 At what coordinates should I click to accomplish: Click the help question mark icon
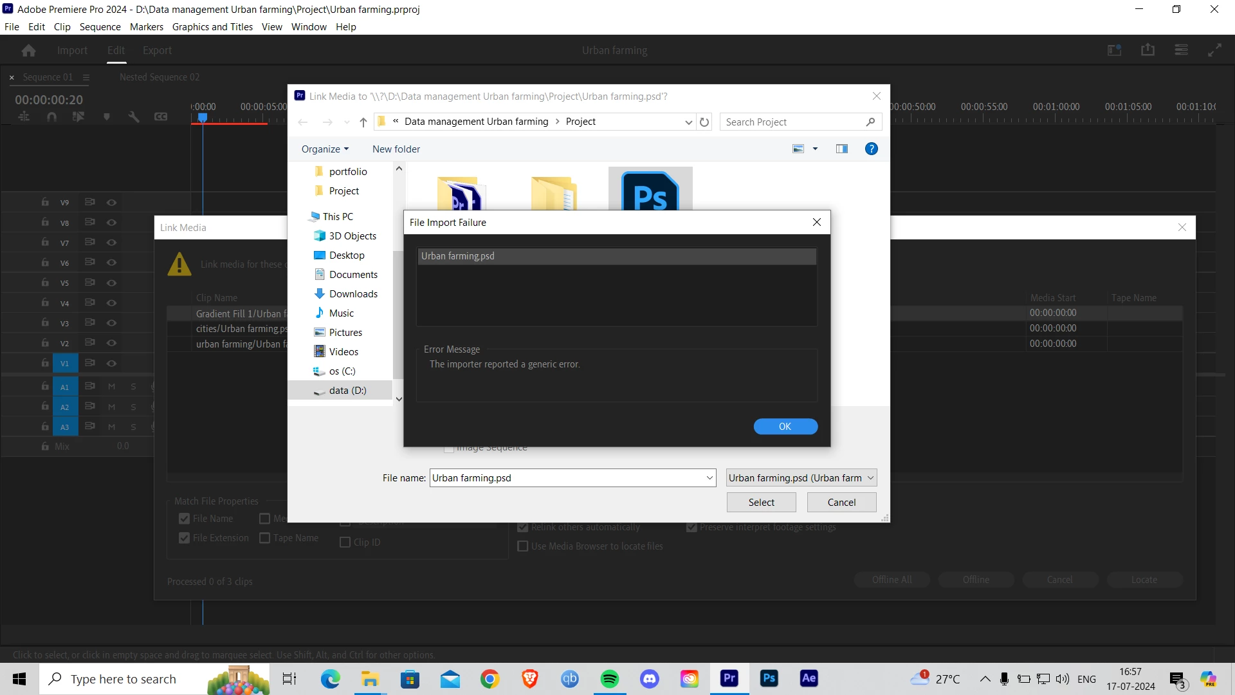[x=872, y=149]
